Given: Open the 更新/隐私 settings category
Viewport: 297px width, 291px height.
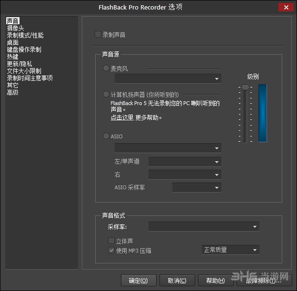Looking at the screenshot, I should [20, 64].
